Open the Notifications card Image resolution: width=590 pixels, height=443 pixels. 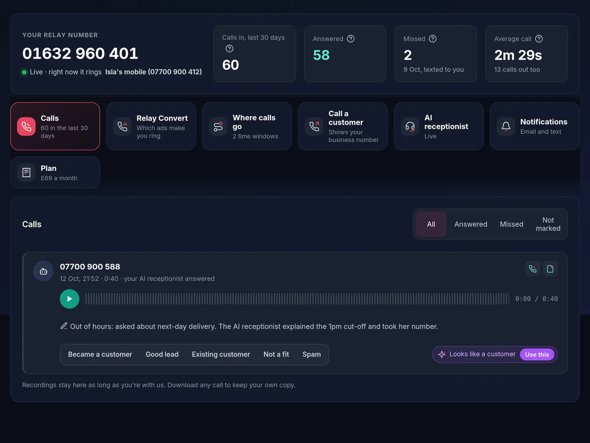(534, 126)
